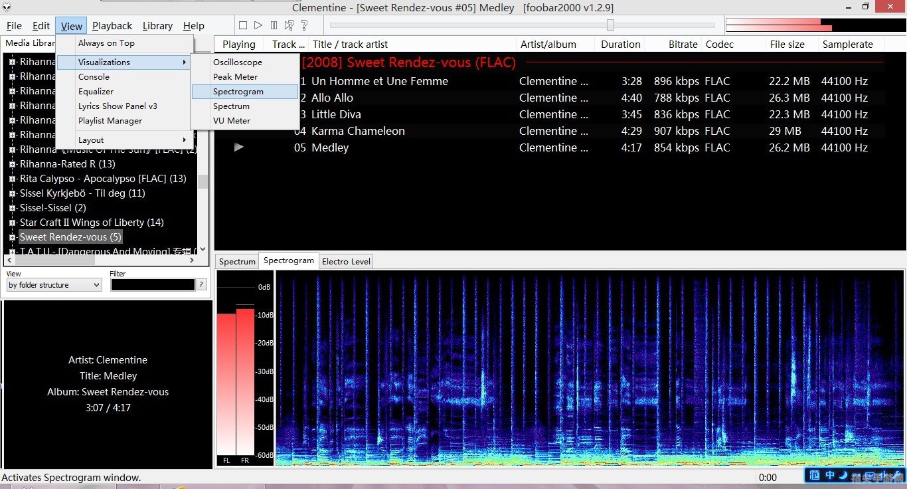Expand the Sissel-Sissel (2) folder
Screen dimensions: 907x489
pos(12,208)
